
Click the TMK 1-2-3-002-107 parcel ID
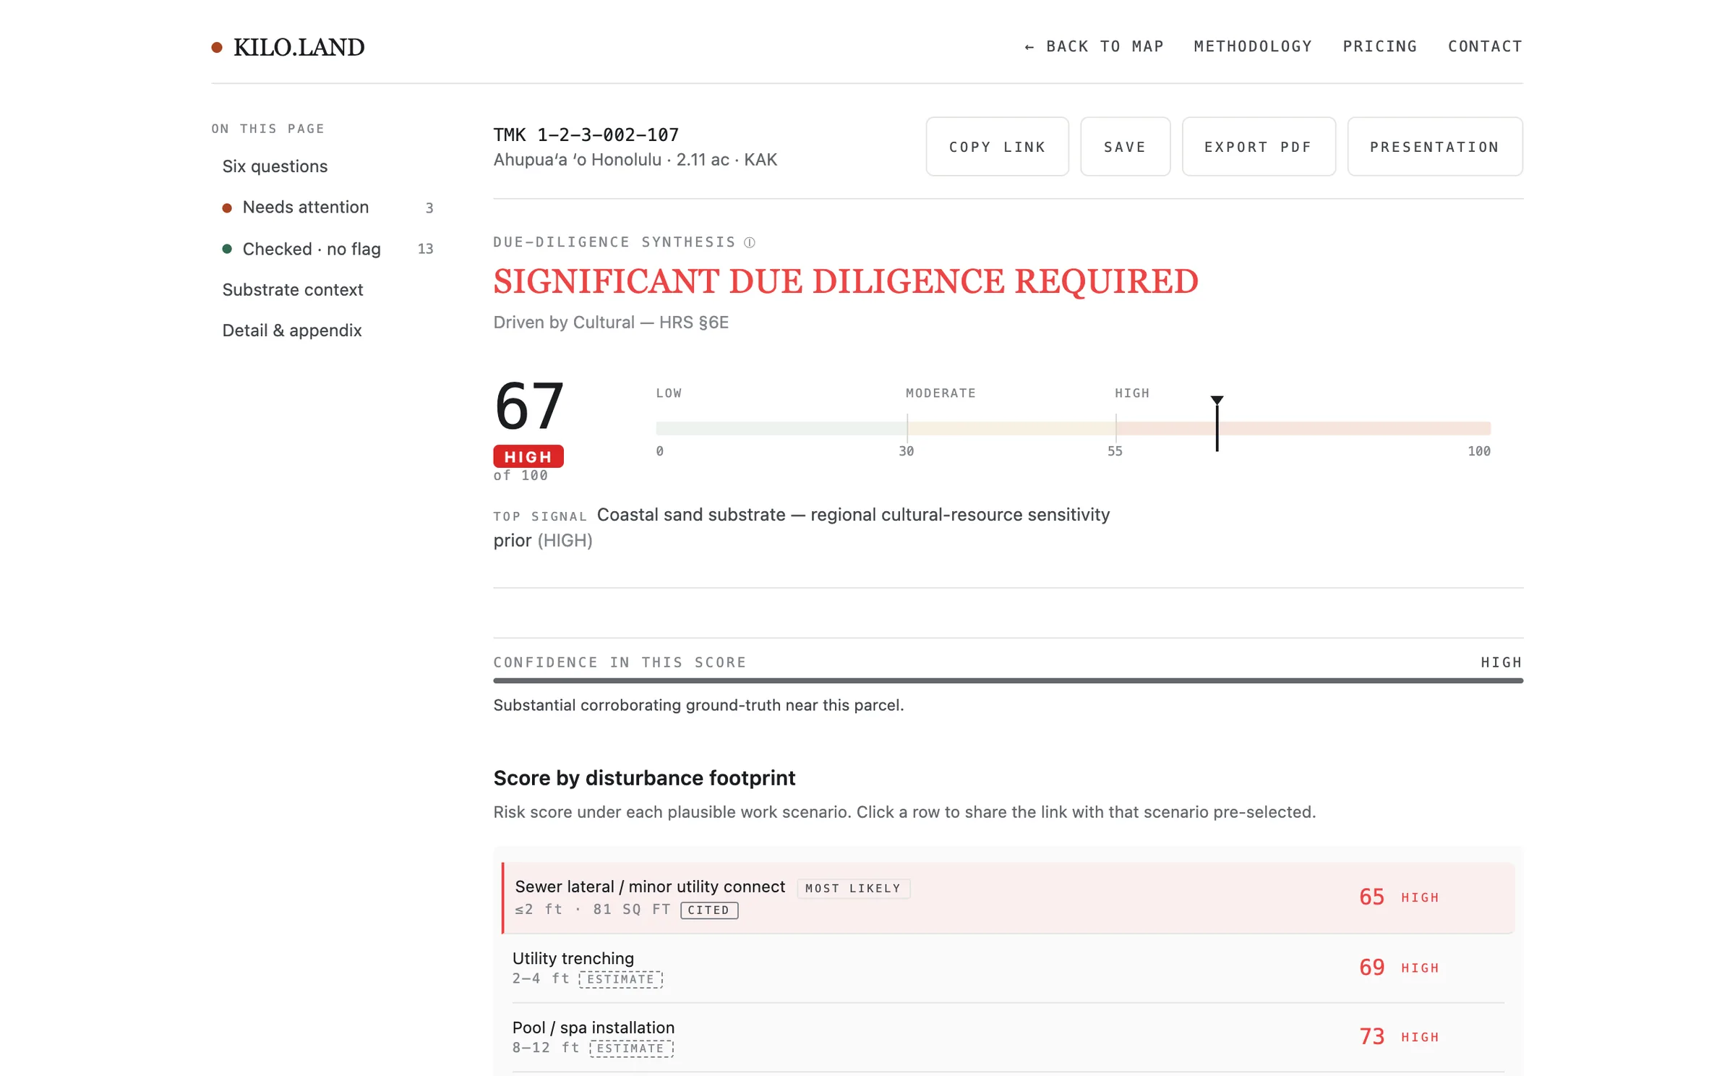click(586, 134)
